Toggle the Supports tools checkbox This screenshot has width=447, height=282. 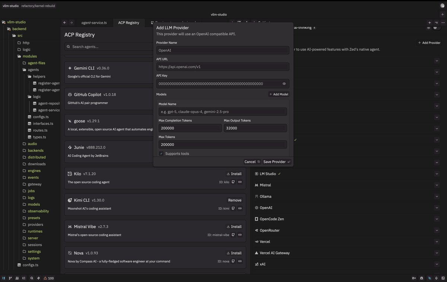coord(161,153)
